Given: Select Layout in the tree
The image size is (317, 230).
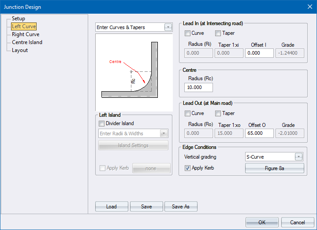Looking at the screenshot, I should (x=20, y=50).
